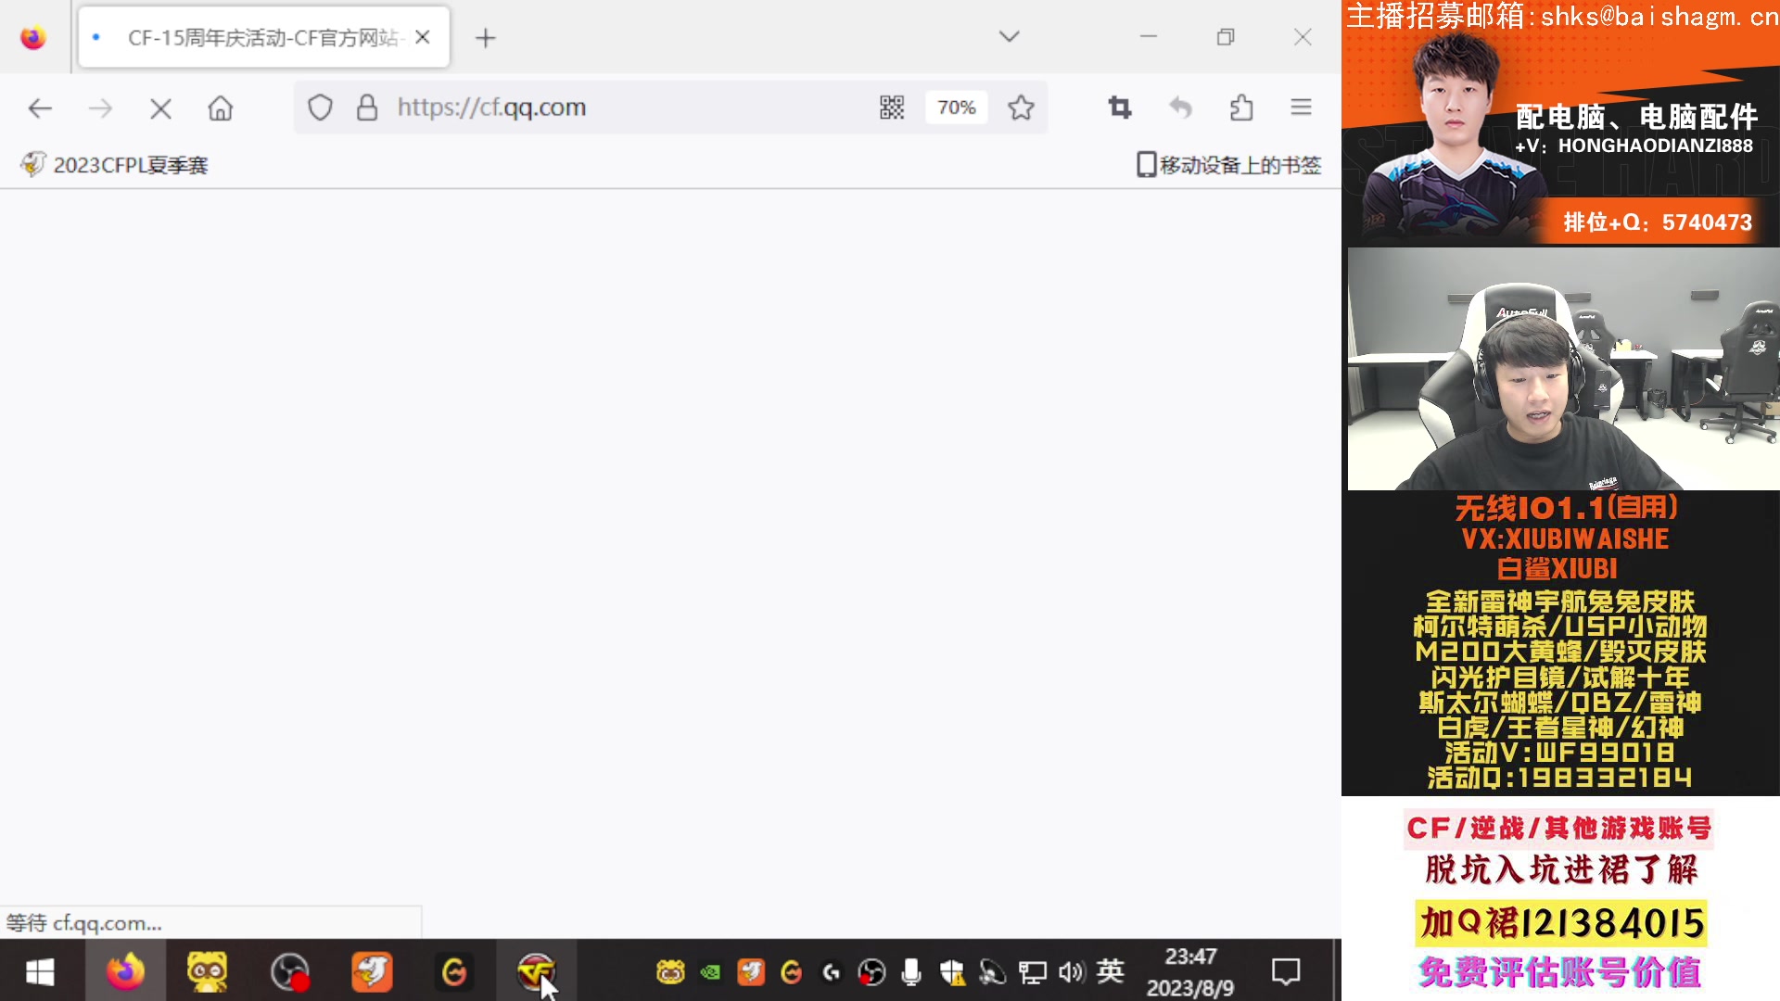
Task: Generate QR code for this page
Action: coord(892,108)
